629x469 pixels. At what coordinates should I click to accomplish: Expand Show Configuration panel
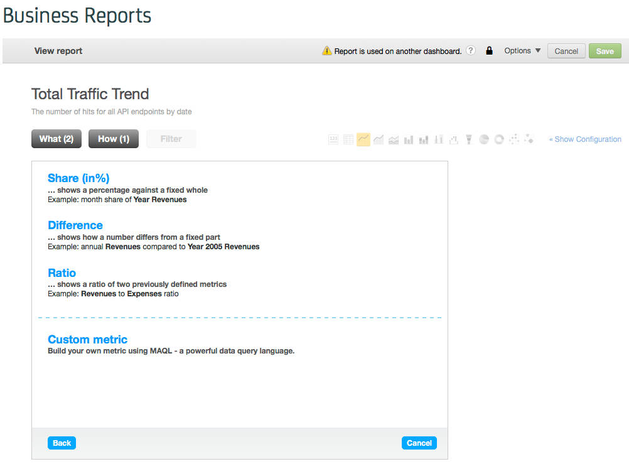pos(585,139)
